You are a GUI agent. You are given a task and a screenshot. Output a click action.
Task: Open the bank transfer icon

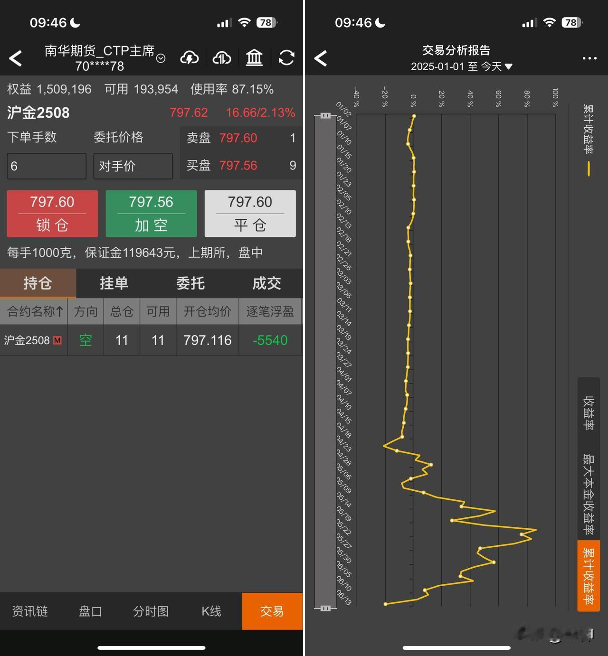(x=254, y=58)
